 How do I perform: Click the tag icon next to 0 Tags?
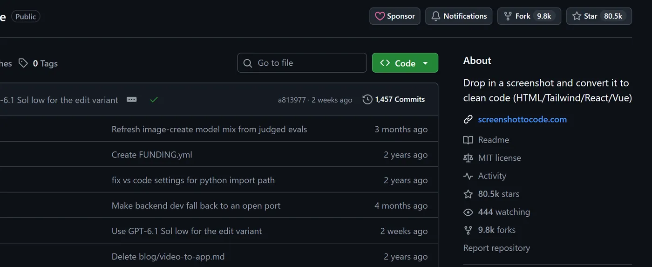tap(23, 63)
